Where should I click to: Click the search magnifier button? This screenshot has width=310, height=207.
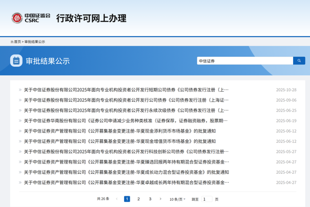click(x=299, y=61)
